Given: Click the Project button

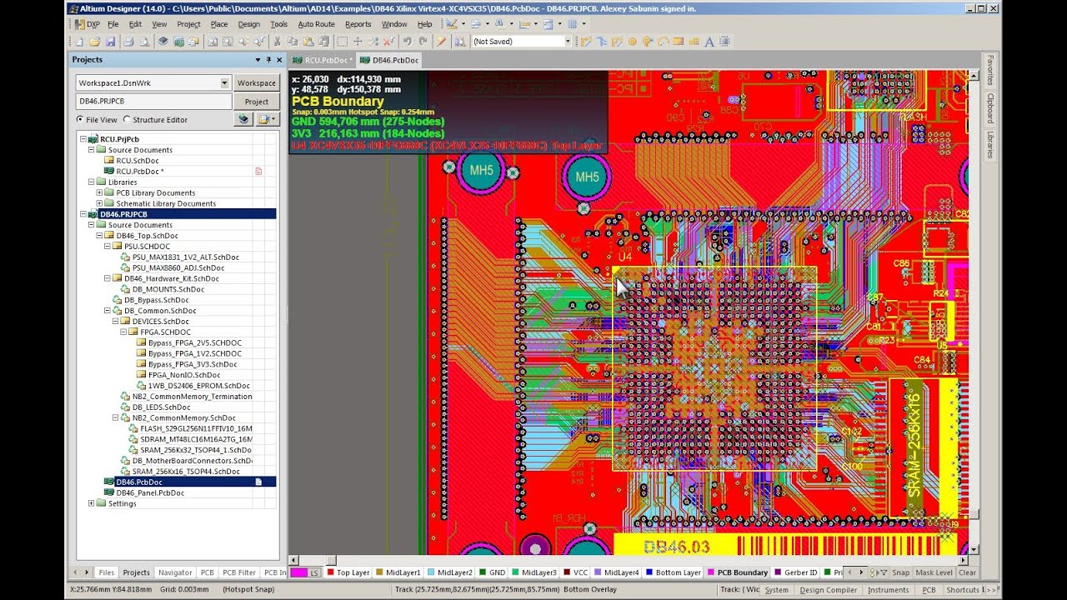Looking at the screenshot, I should (x=256, y=102).
